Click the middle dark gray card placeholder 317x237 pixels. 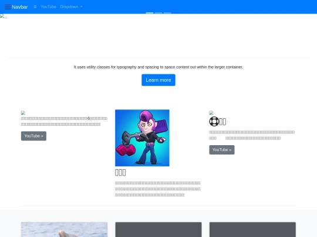click(x=158, y=229)
